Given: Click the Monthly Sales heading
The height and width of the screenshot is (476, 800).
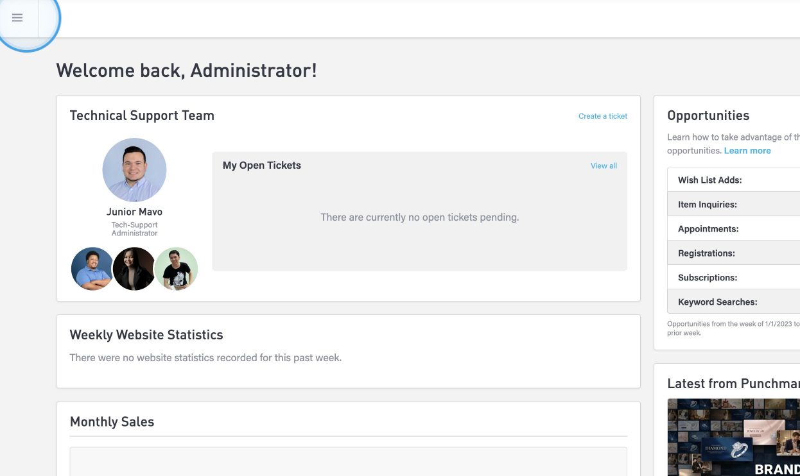Looking at the screenshot, I should coord(112,421).
